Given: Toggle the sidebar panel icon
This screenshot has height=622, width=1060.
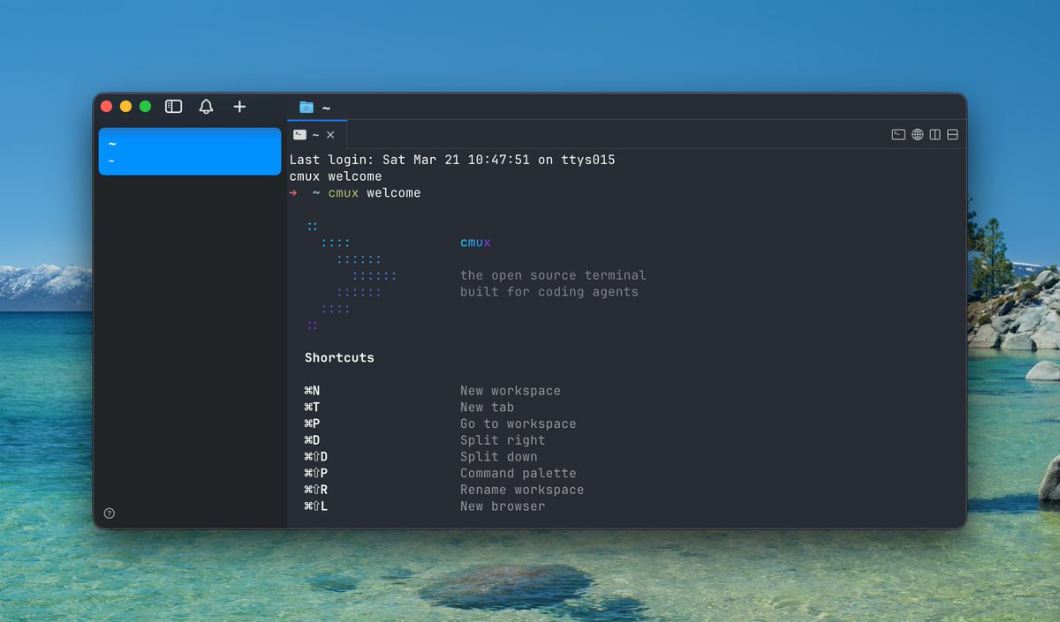Looking at the screenshot, I should pos(174,107).
